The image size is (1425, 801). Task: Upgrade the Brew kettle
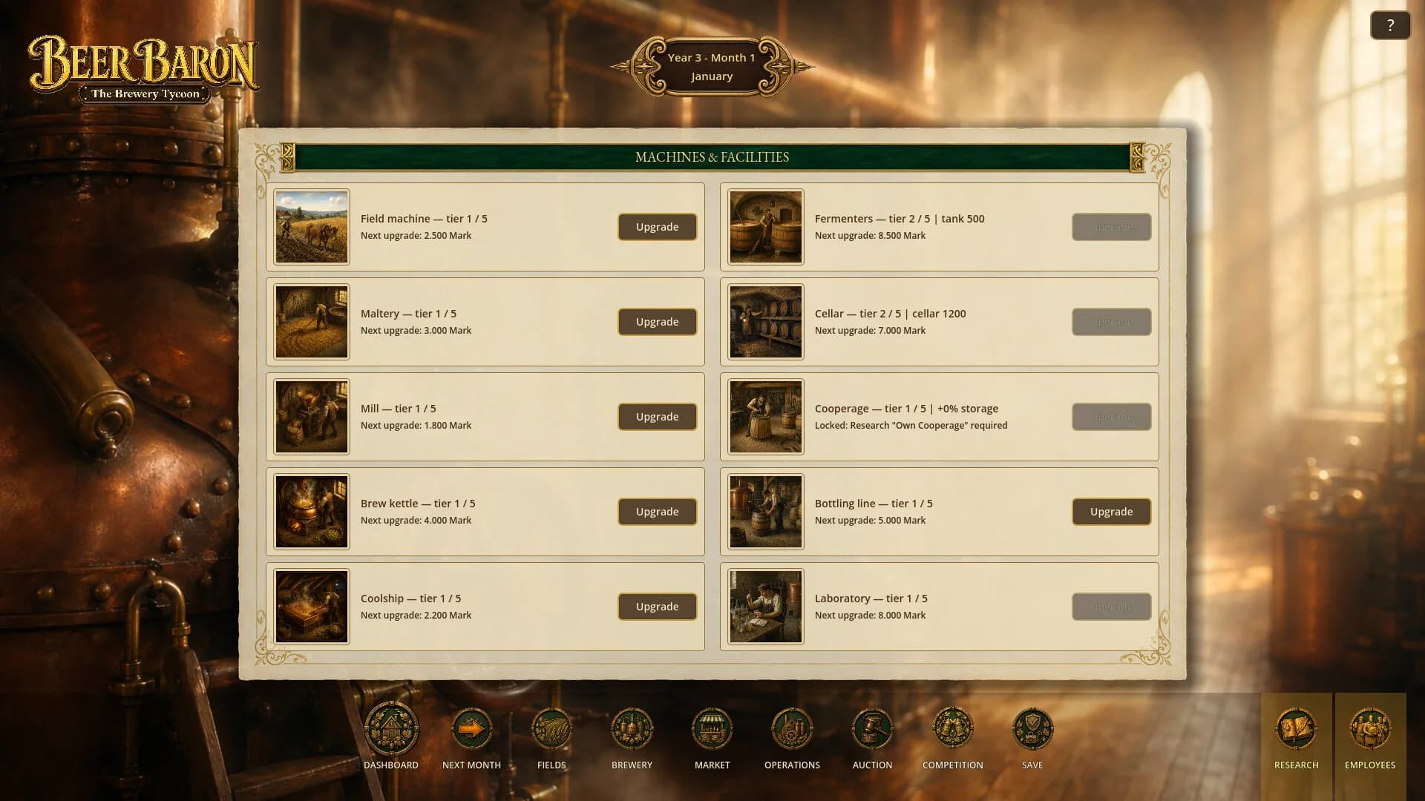[657, 512]
